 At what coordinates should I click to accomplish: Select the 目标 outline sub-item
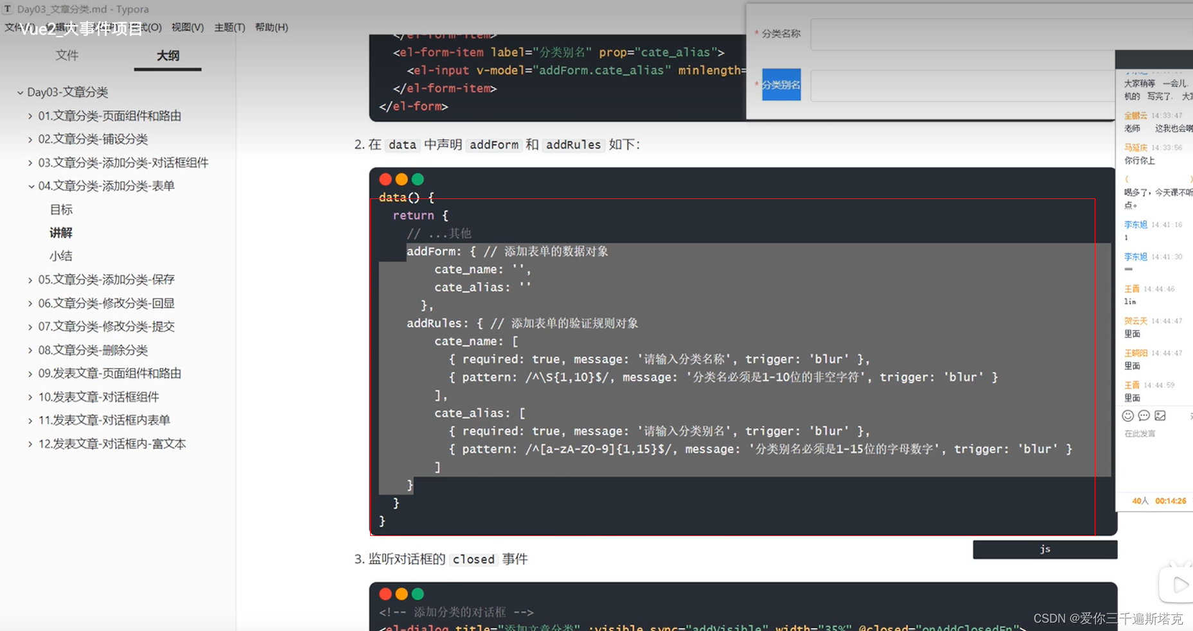point(61,209)
